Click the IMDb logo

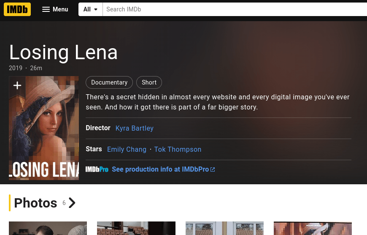pos(17,9)
